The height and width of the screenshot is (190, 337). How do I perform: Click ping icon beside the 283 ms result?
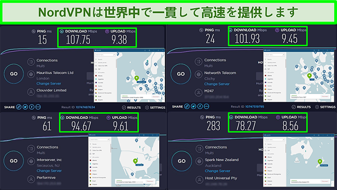click(202, 117)
